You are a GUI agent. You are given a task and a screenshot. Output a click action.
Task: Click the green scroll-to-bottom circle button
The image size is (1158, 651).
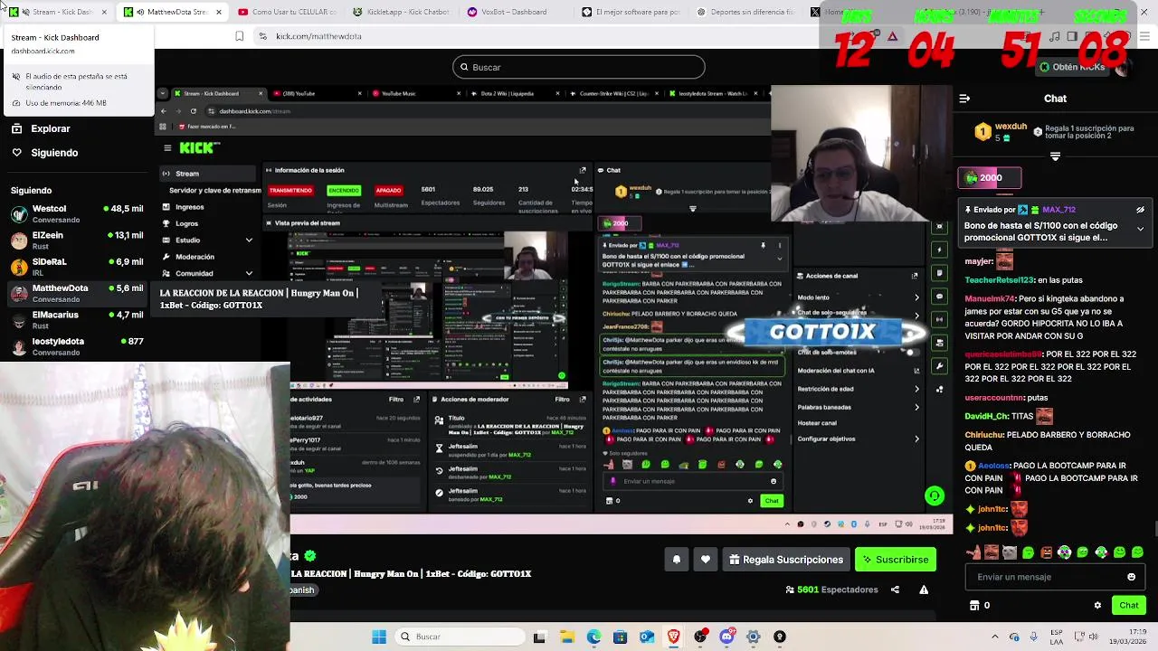(935, 495)
